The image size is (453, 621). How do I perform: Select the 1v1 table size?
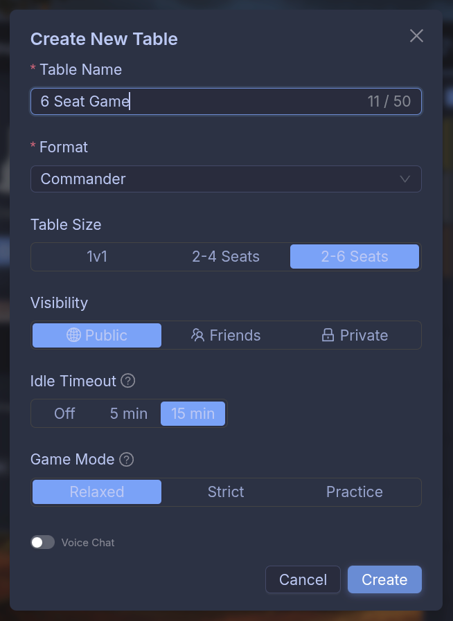(97, 257)
